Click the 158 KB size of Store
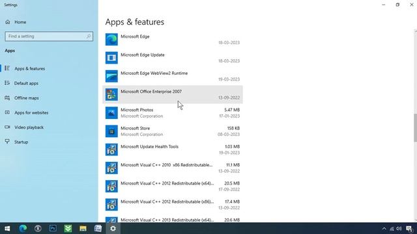417x234 pixels. tap(233, 128)
